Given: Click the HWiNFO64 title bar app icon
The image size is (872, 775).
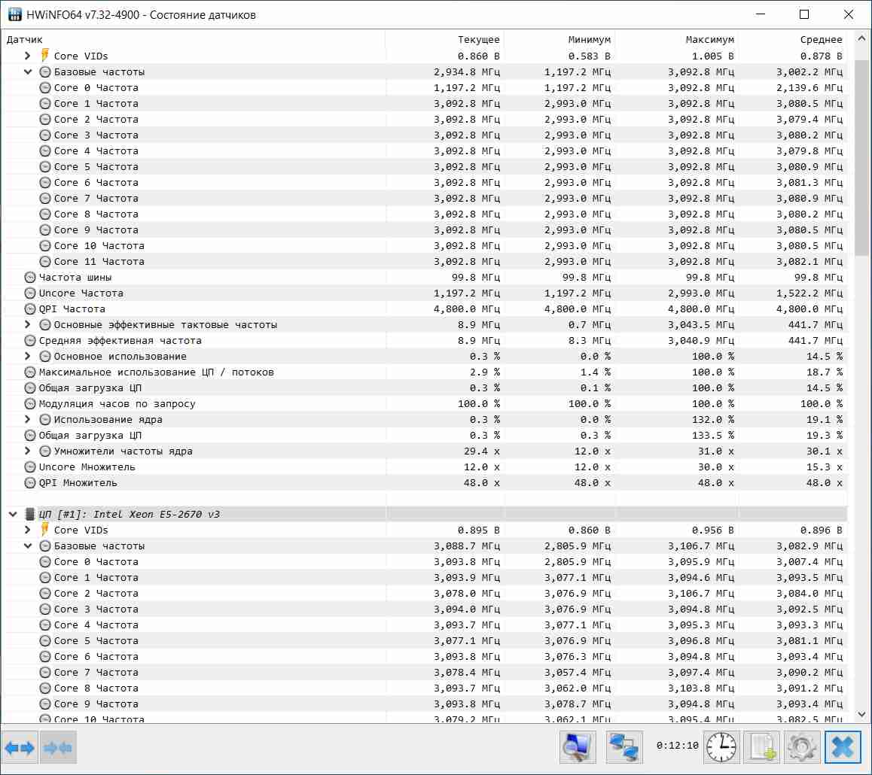Looking at the screenshot, I should [x=15, y=14].
